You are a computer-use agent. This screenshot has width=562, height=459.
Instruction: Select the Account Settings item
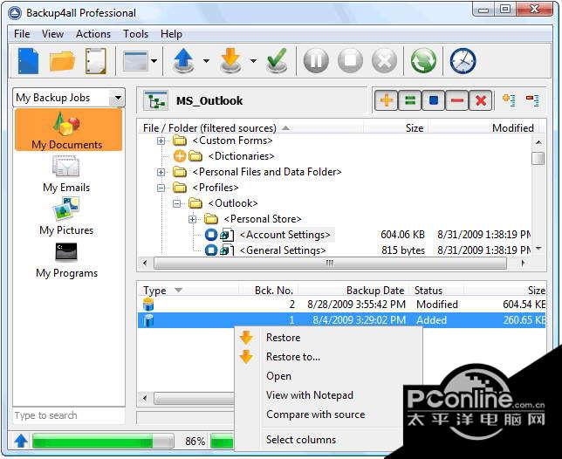coord(285,235)
